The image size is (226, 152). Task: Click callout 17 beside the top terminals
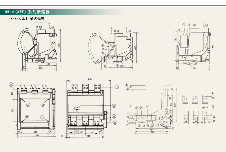pyautogui.click(x=116, y=87)
